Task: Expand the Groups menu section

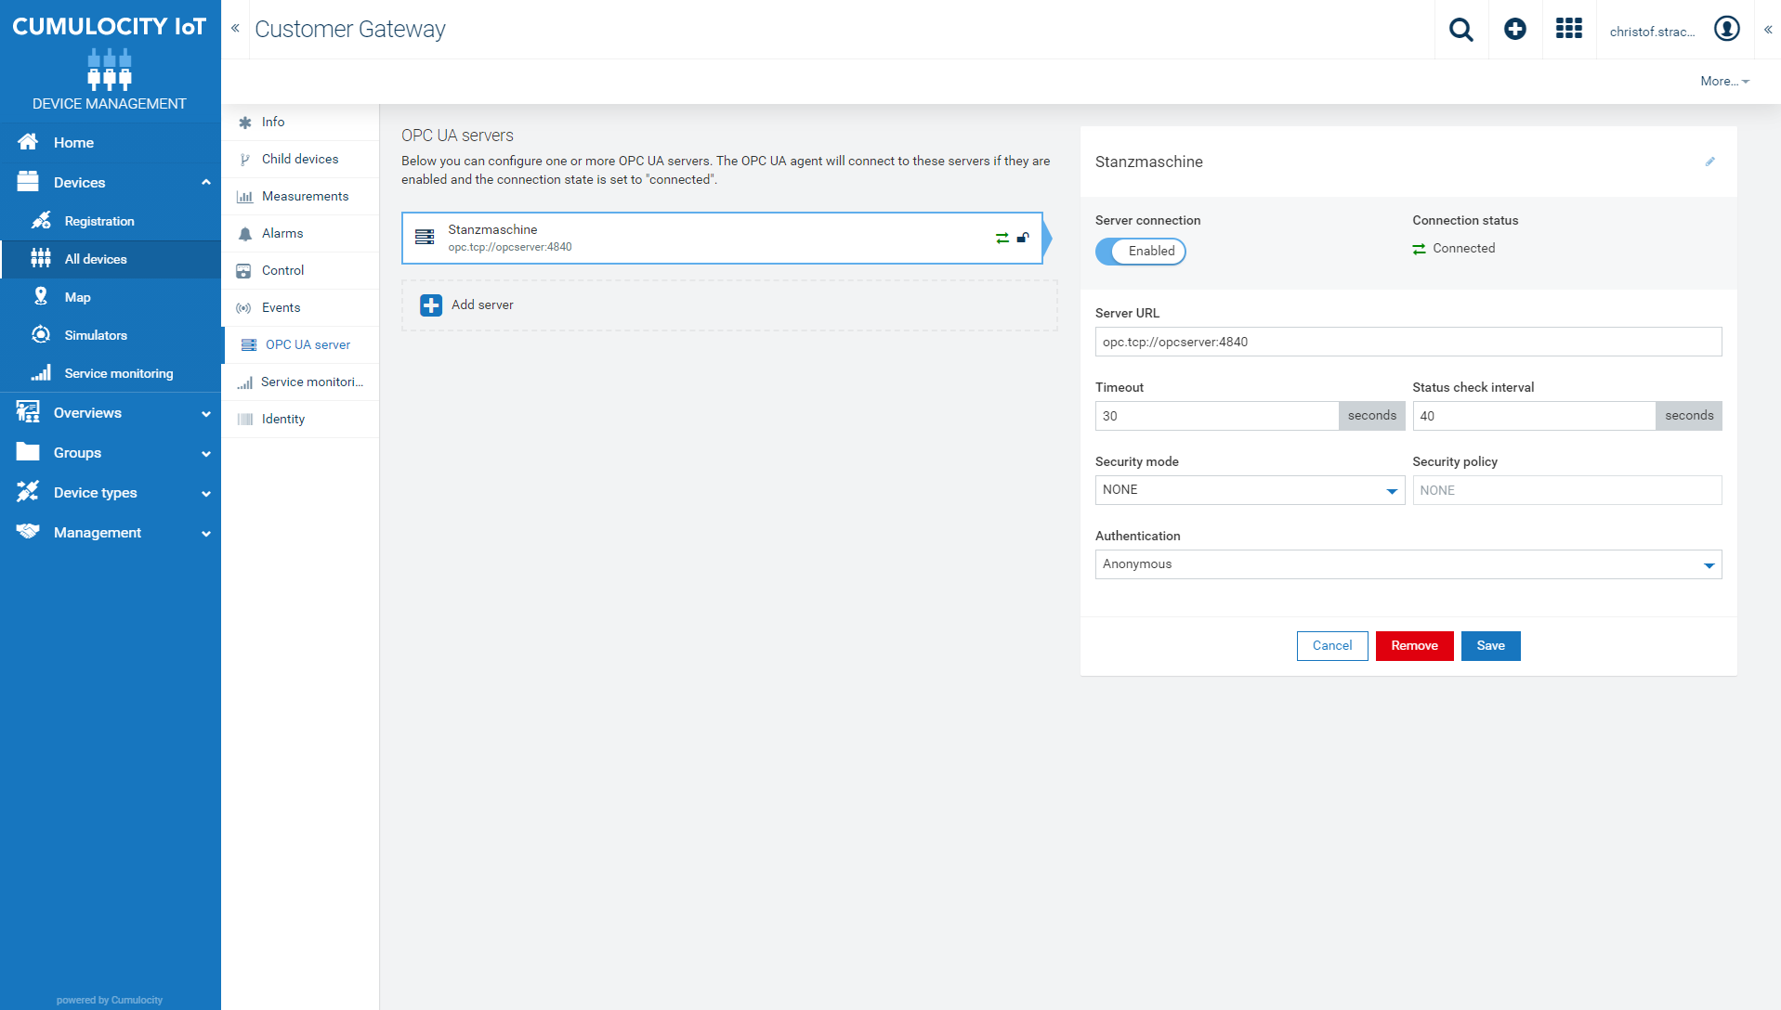Action: point(205,454)
